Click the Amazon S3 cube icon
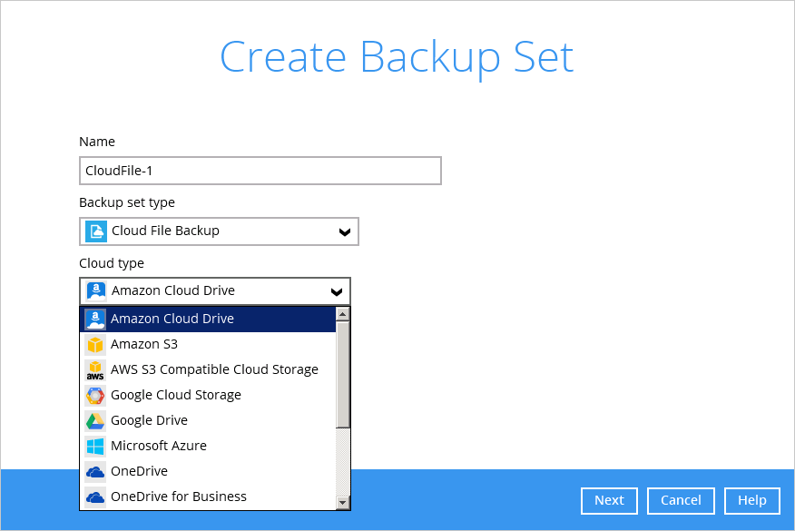This screenshot has height=531, width=795. (95, 344)
